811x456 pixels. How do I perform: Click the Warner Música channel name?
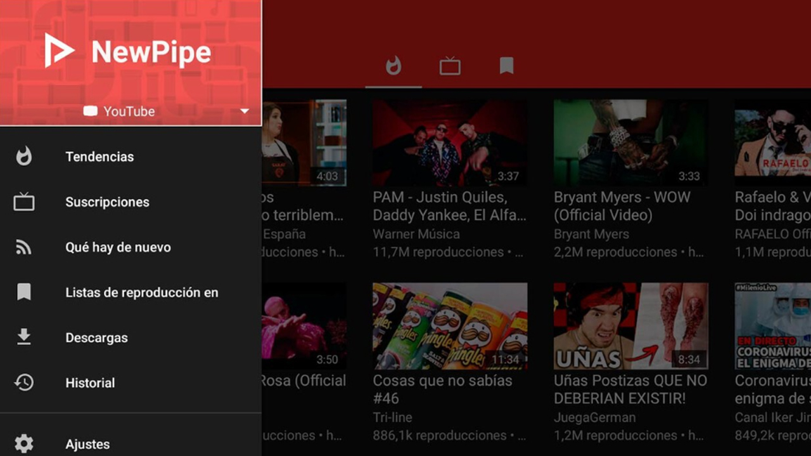[x=416, y=234]
